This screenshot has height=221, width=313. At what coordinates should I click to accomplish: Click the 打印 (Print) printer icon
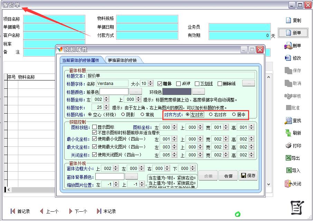(288, 146)
